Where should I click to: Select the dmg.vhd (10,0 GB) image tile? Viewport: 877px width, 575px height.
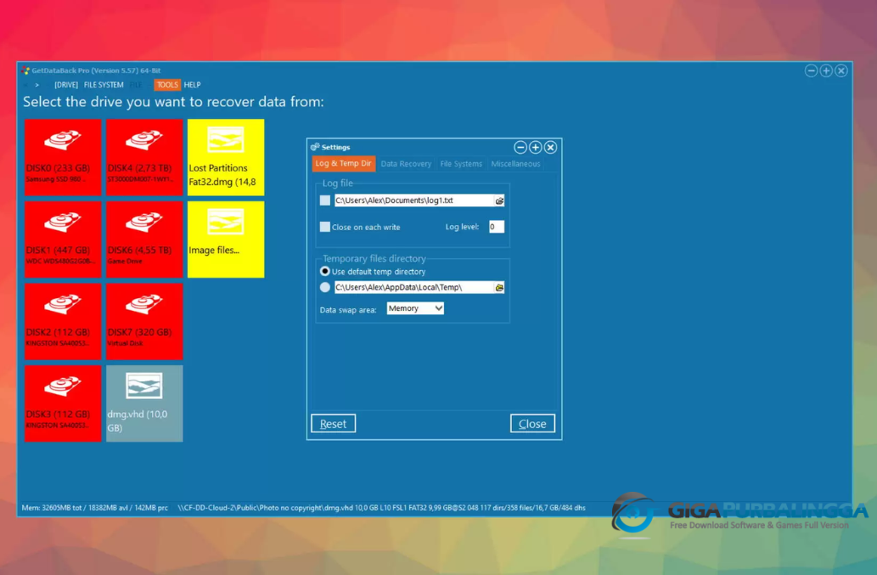[144, 403]
